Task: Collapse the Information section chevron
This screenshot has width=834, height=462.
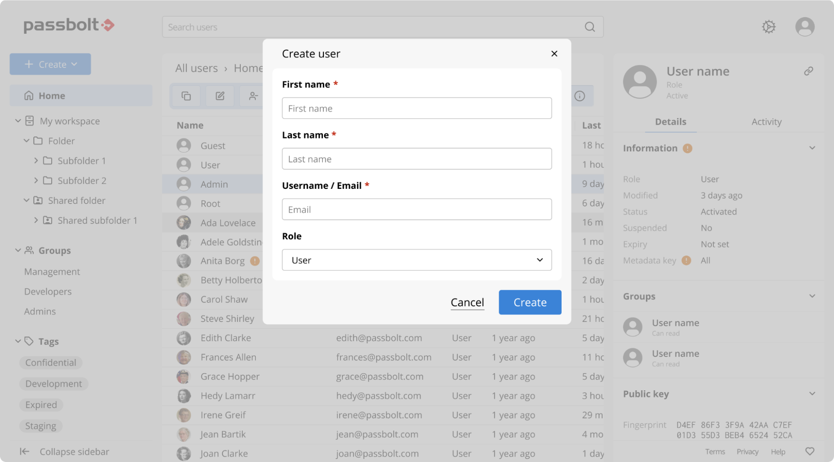Action: (812, 148)
